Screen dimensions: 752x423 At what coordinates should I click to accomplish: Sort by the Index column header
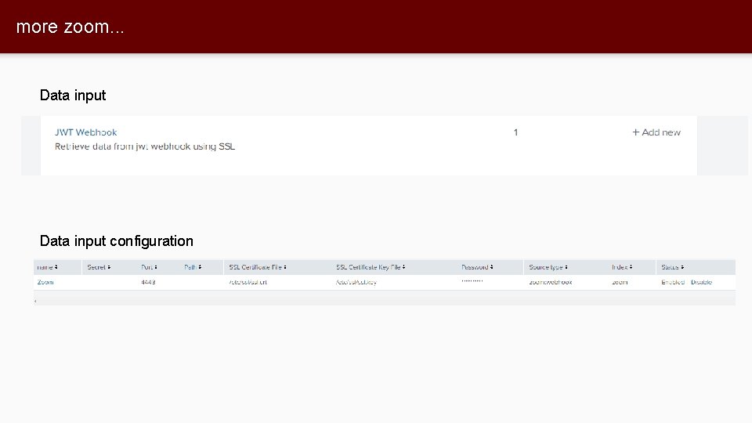point(622,267)
